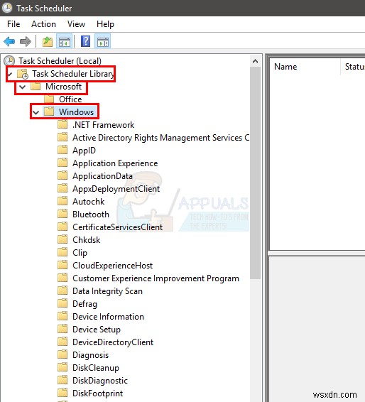The image size is (365, 402).
Task: Open the Help menu
Action: (x=105, y=24)
